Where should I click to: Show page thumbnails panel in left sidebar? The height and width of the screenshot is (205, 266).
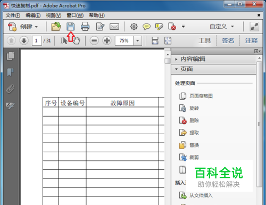11,56
